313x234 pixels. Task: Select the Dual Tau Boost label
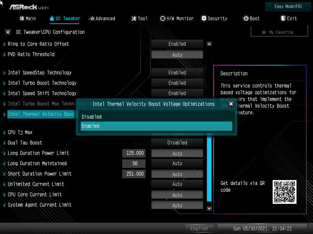[25, 143]
